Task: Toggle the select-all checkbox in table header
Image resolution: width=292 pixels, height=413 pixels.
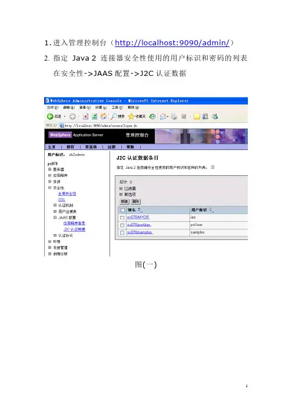Action: (122, 210)
